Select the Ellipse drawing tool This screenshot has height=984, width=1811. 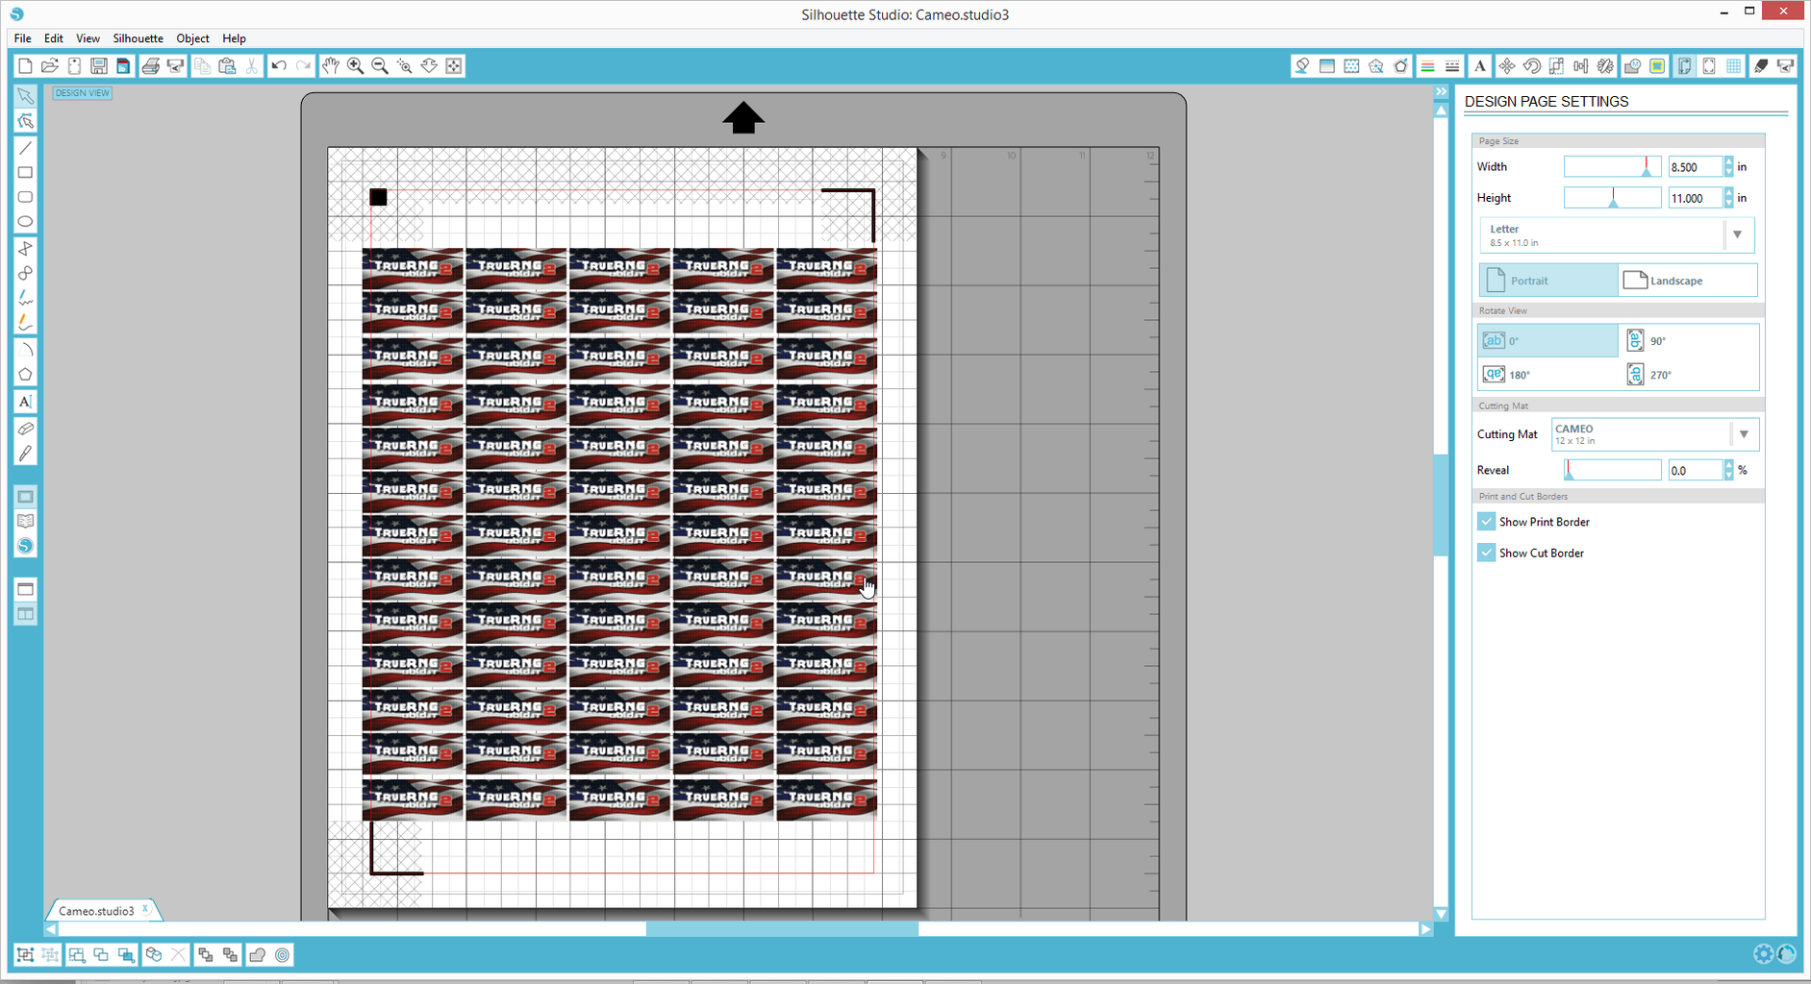[x=25, y=222]
